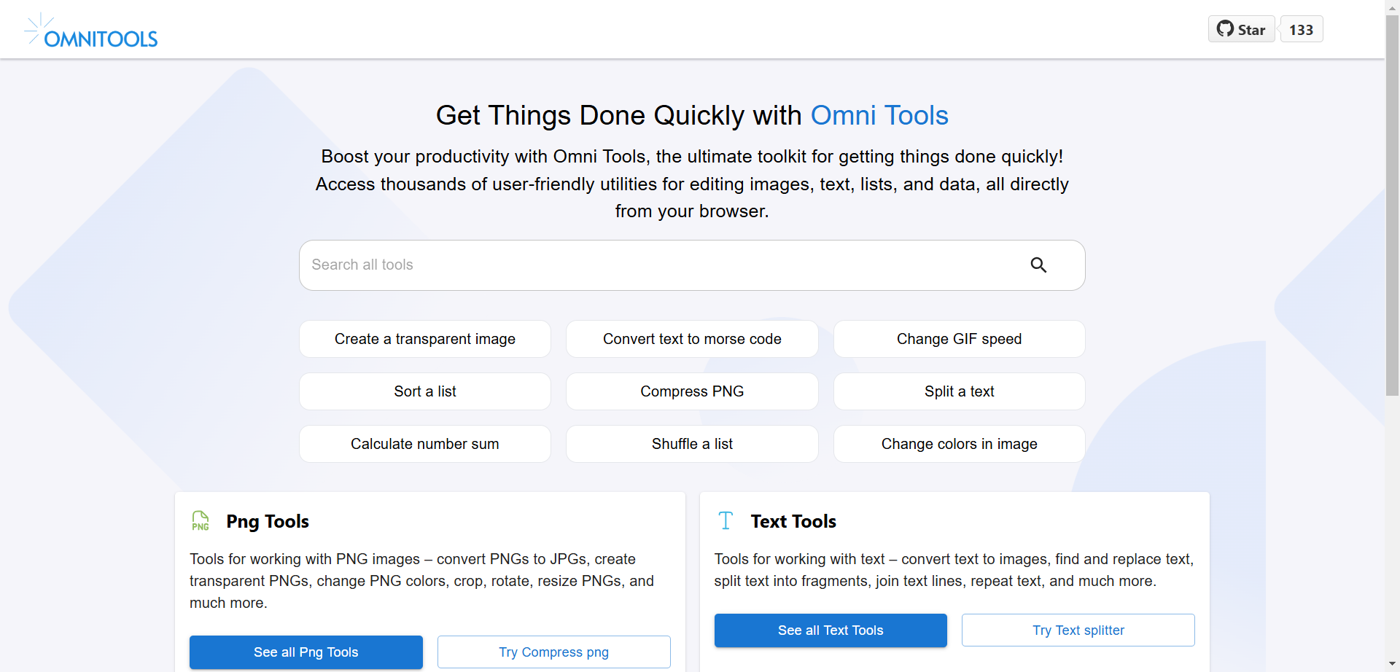Launch the Compress PNG tool

692,391
